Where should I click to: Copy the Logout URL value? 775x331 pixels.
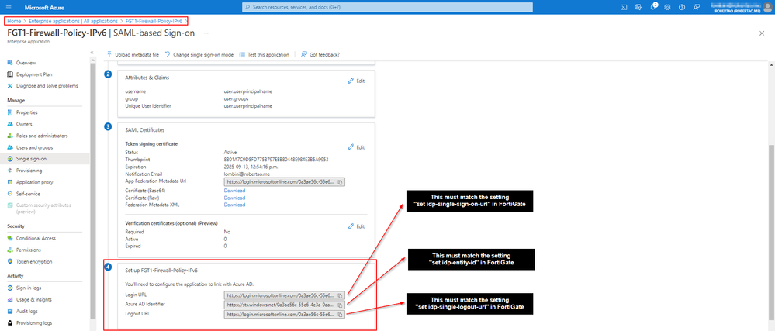click(x=341, y=314)
